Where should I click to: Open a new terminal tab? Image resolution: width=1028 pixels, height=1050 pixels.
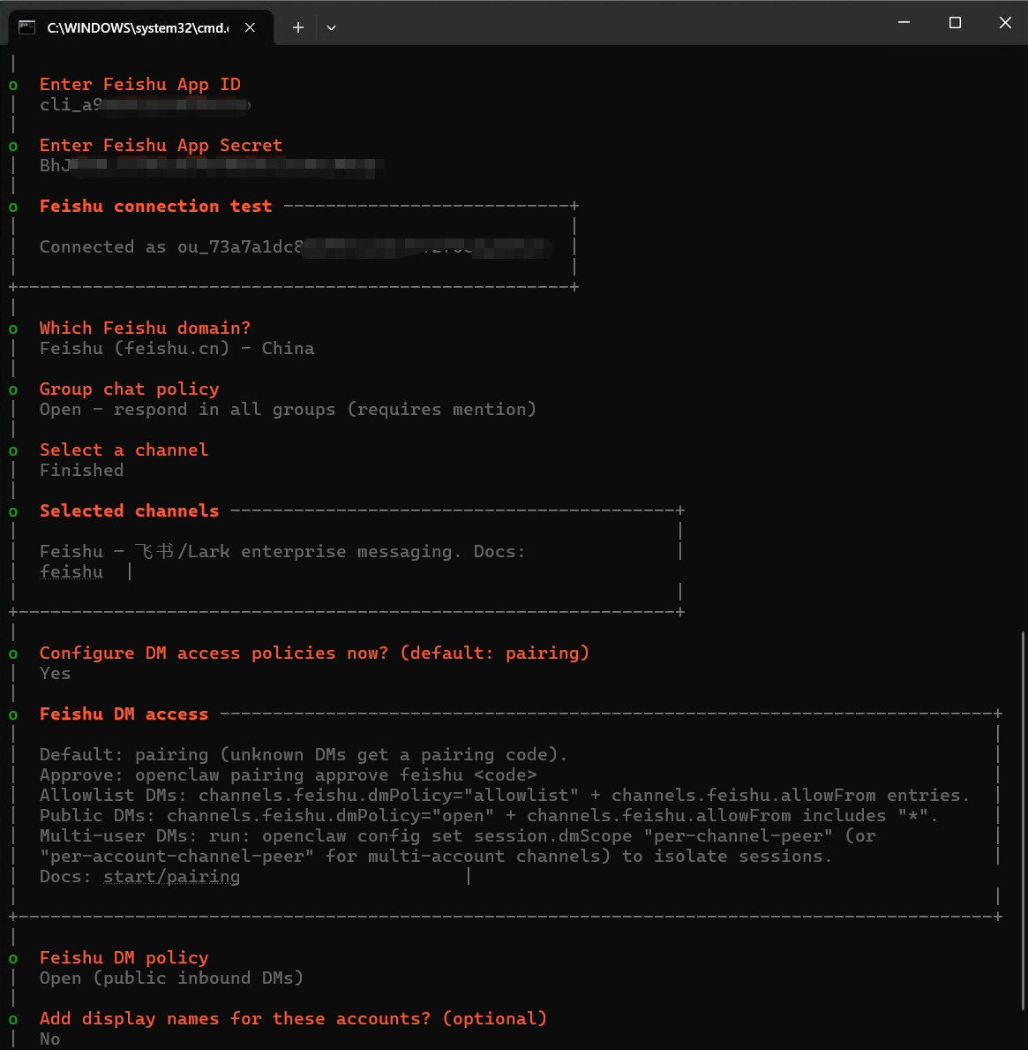click(x=298, y=27)
